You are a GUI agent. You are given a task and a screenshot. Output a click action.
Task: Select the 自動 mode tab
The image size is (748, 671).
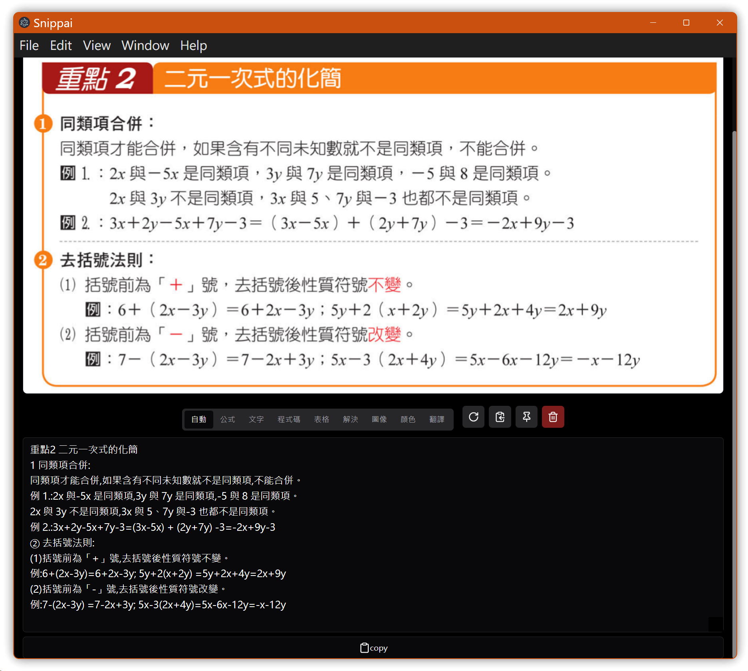tap(198, 419)
